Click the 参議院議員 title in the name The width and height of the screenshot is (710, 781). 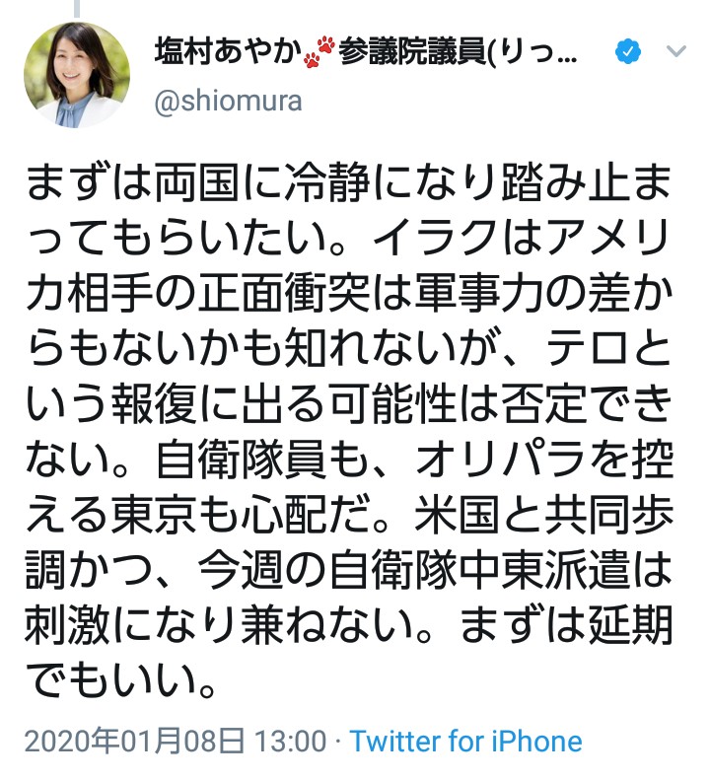(x=411, y=51)
